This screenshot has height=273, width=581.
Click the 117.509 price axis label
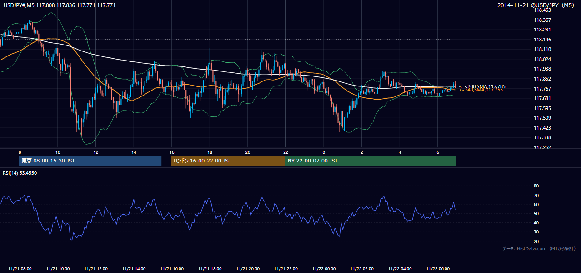pos(542,118)
